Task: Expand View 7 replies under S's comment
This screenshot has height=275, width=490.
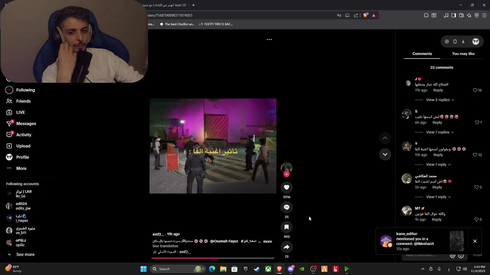Action: pyautogui.click(x=440, y=132)
